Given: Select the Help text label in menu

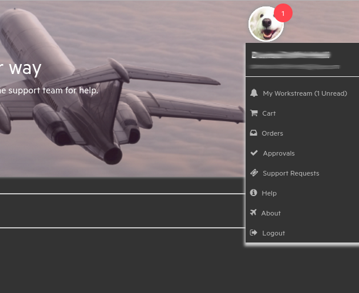Looking at the screenshot, I should (269, 193).
